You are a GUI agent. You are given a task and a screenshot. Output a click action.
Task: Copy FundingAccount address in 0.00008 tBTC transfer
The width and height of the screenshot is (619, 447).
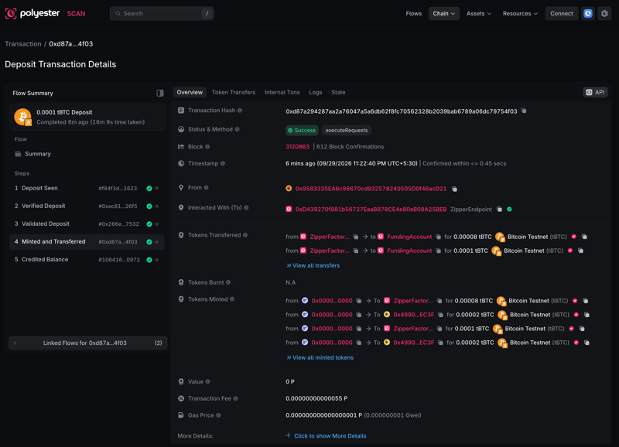tap(438, 237)
